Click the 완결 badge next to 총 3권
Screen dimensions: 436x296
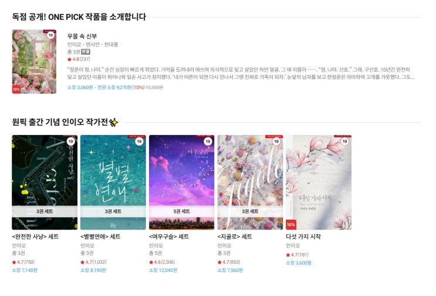click(x=86, y=52)
